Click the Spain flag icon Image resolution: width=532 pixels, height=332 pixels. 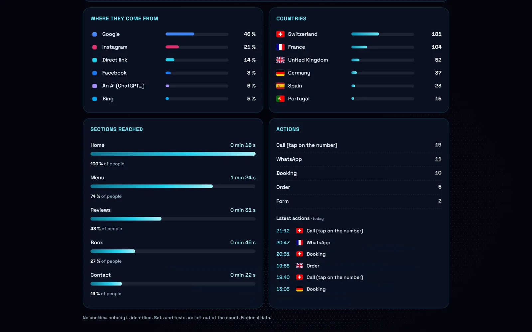[x=280, y=86]
